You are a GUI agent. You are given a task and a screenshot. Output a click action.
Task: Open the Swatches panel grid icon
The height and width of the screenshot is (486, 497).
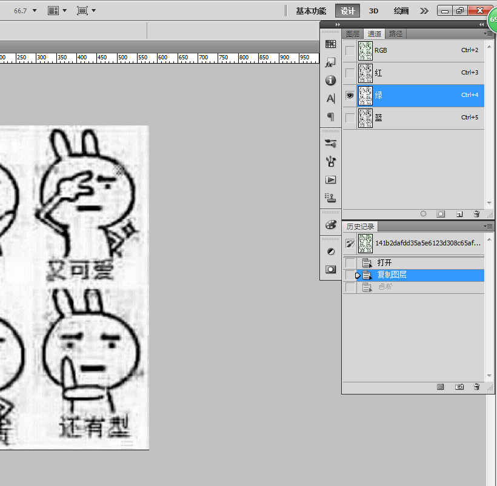tap(330, 44)
